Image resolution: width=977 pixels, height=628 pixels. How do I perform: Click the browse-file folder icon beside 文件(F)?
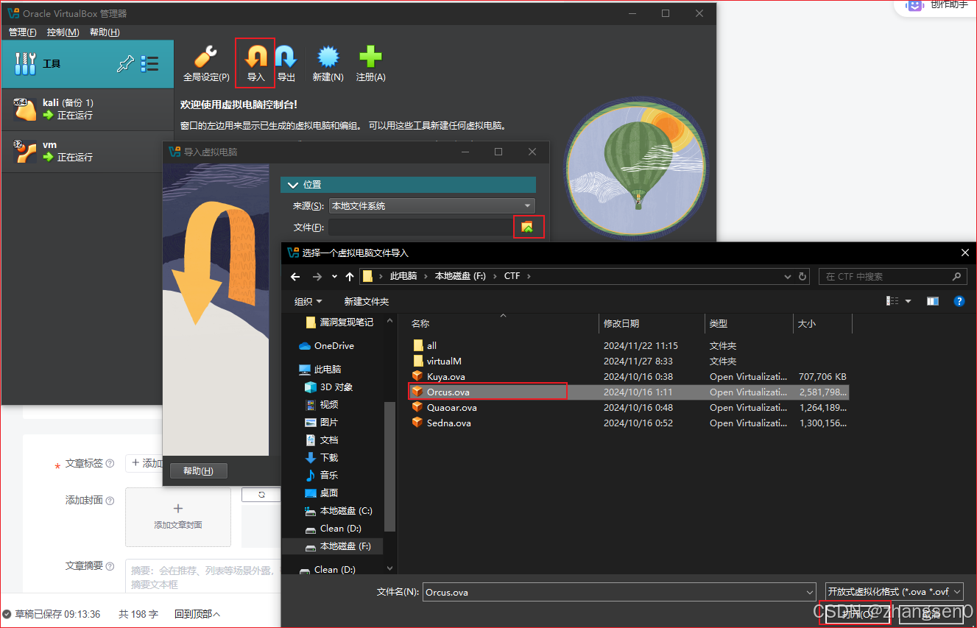(x=527, y=227)
